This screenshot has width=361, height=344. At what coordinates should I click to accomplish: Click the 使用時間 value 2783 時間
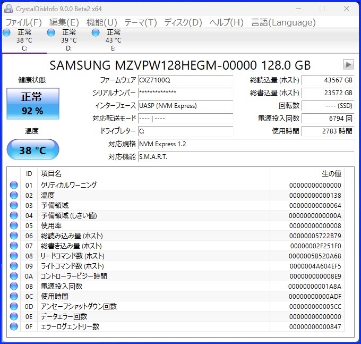[328, 131]
